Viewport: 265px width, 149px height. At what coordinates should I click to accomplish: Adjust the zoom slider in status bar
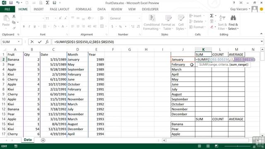pos(238,146)
